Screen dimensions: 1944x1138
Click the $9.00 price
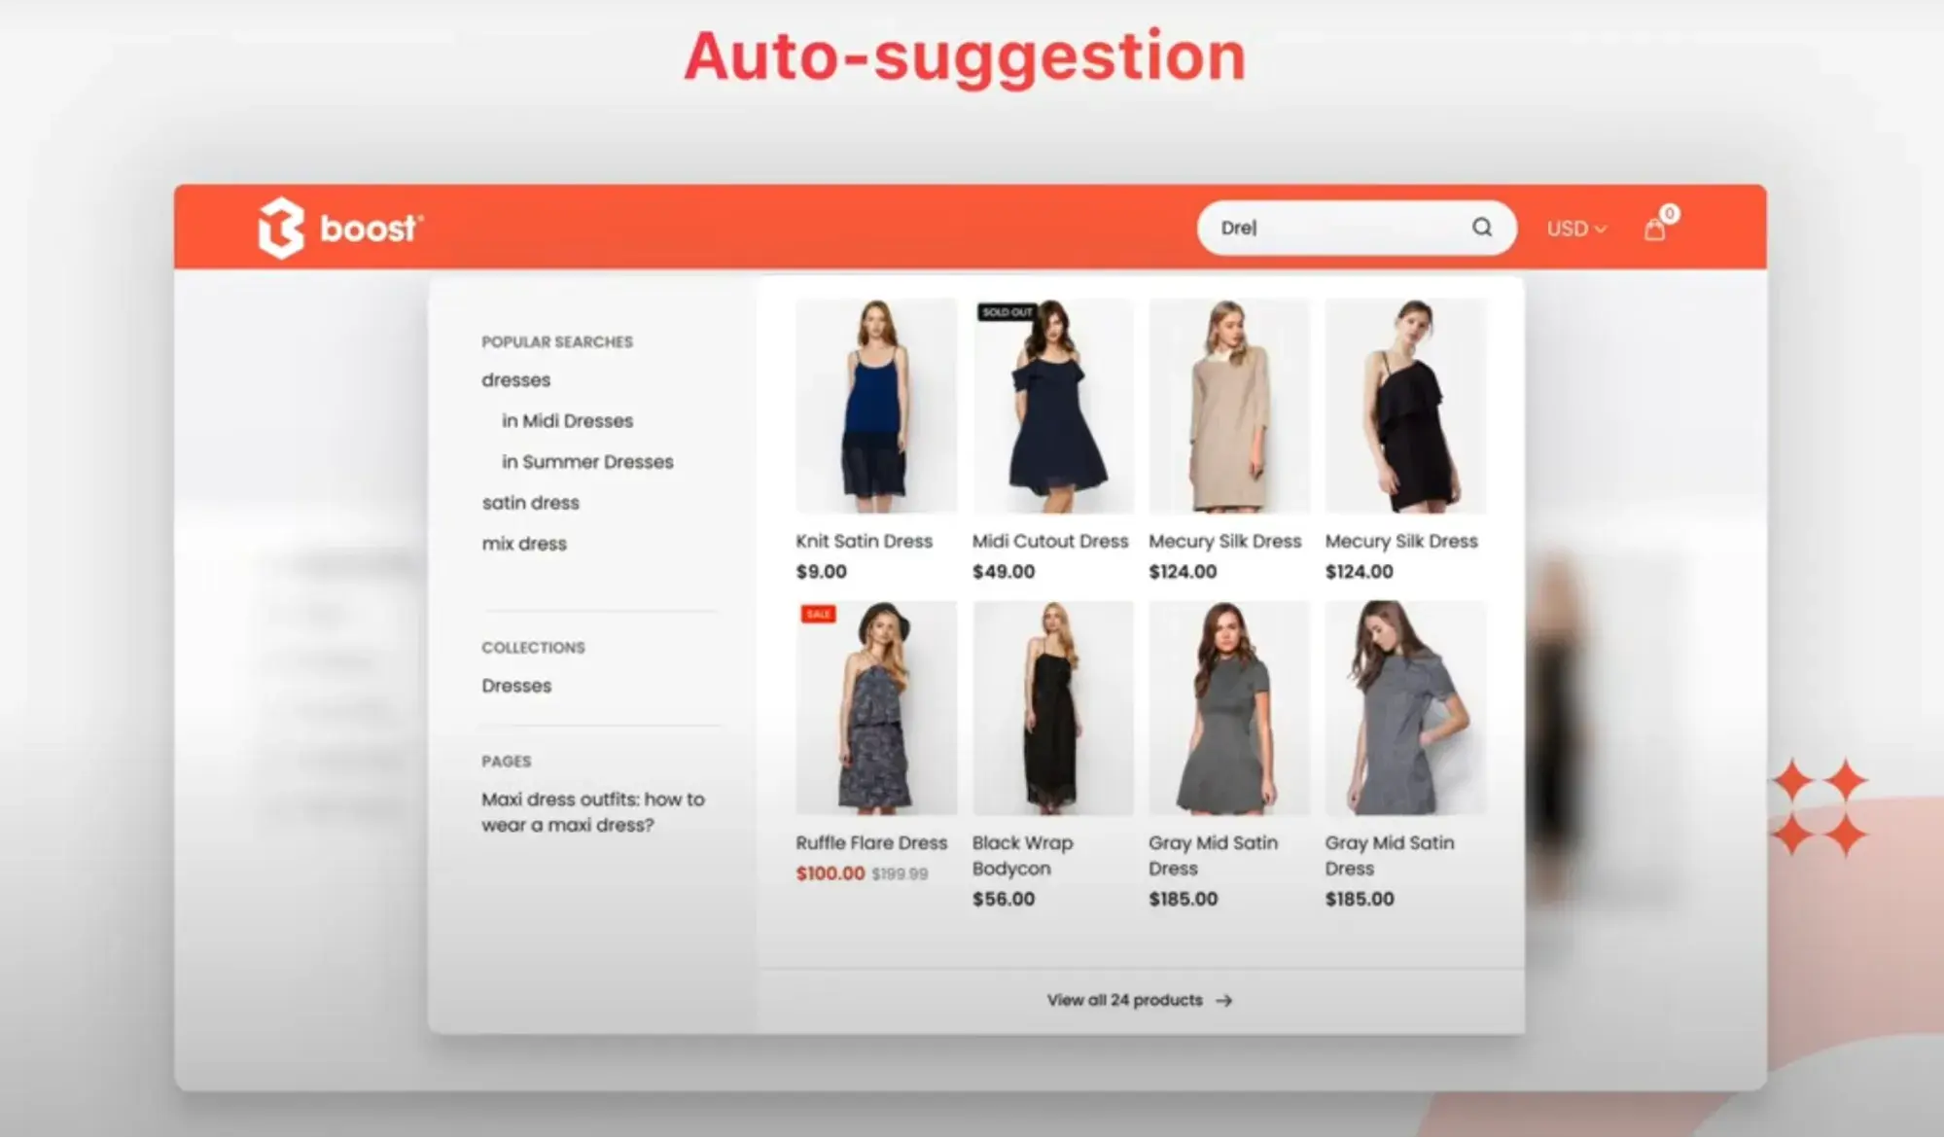point(821,572)
